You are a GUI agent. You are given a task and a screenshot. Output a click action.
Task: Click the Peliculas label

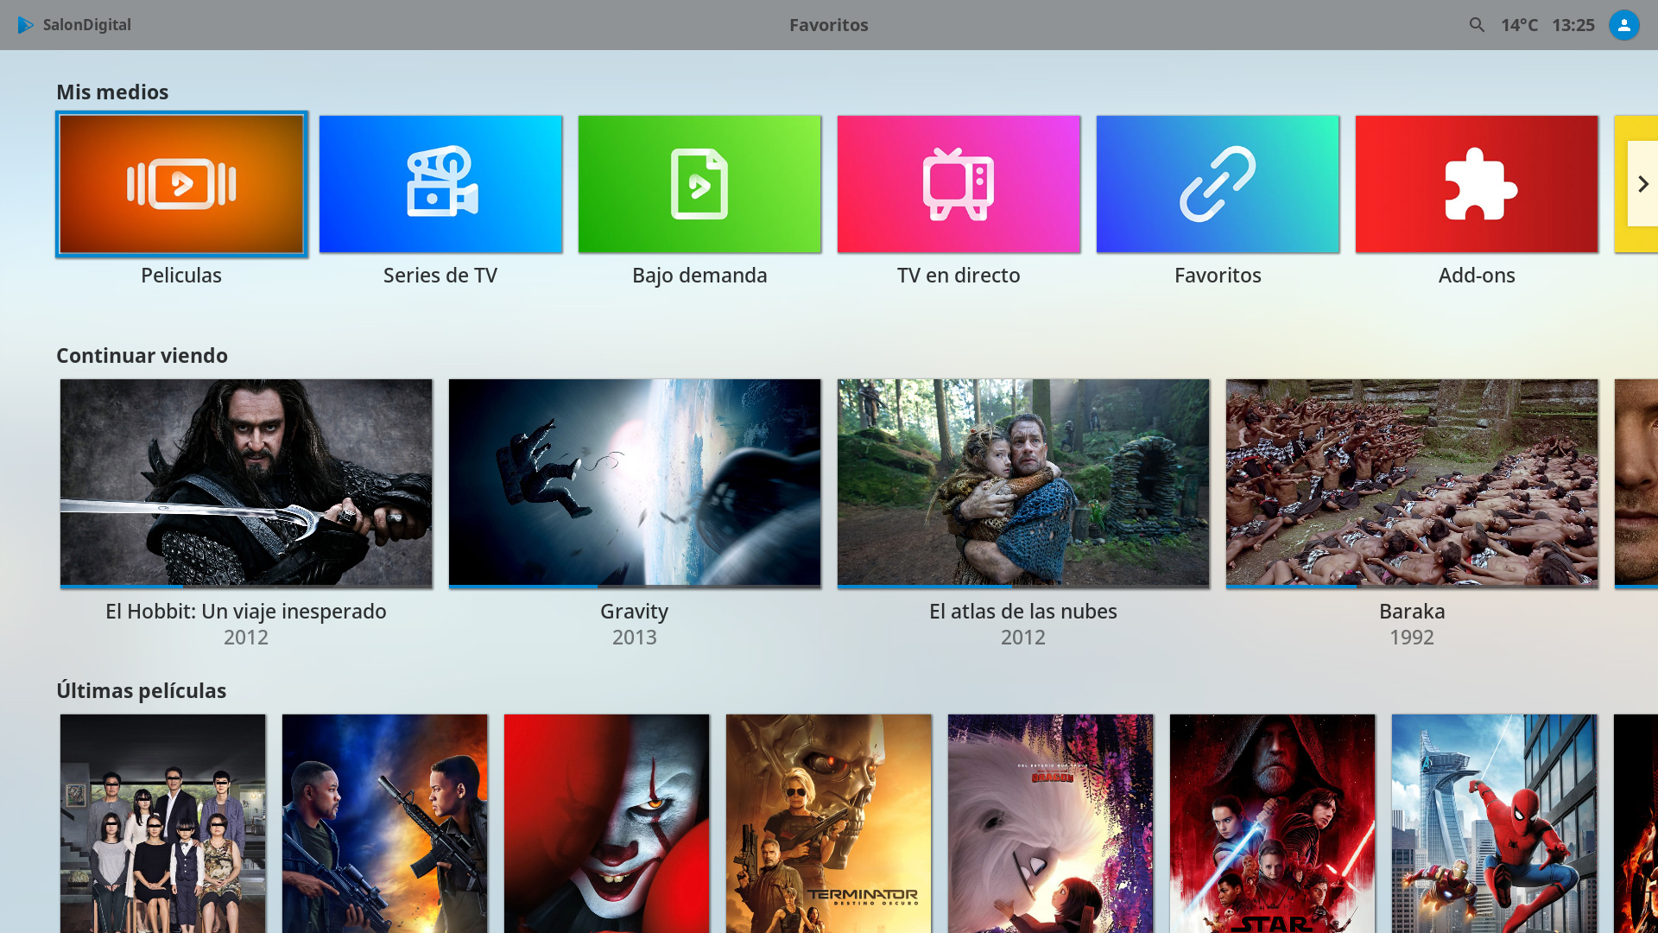181,276
